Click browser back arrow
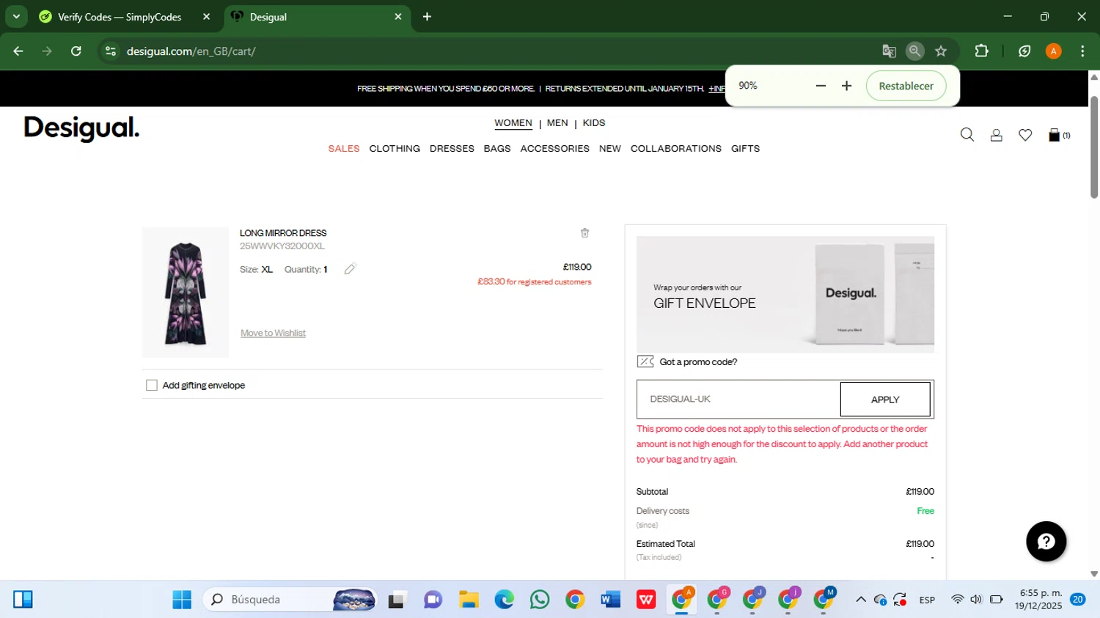This screenshot has height=618, width=1100. [x=18, y=51]
